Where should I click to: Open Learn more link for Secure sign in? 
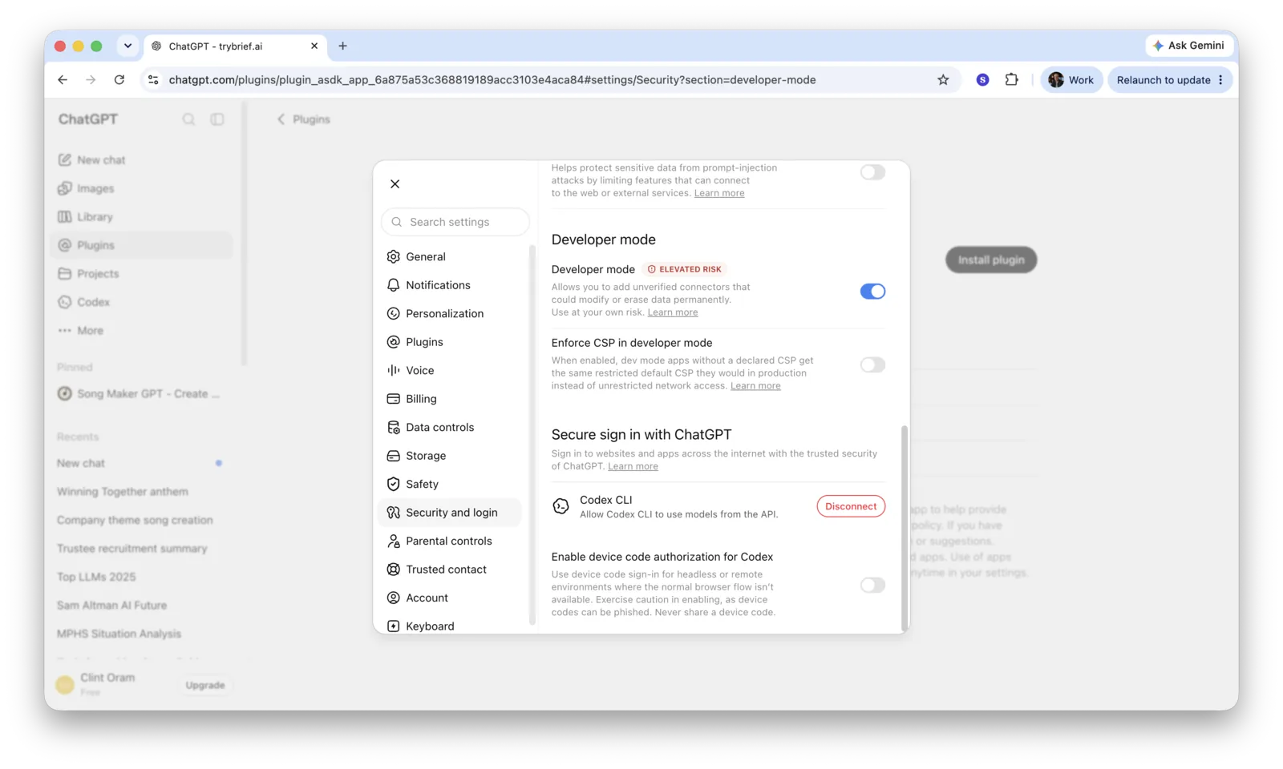tap(633, 466)
